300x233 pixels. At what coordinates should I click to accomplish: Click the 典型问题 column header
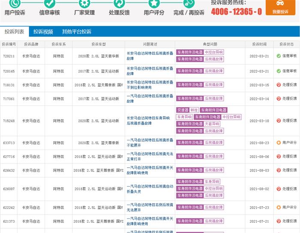click(x=210, y=44)
